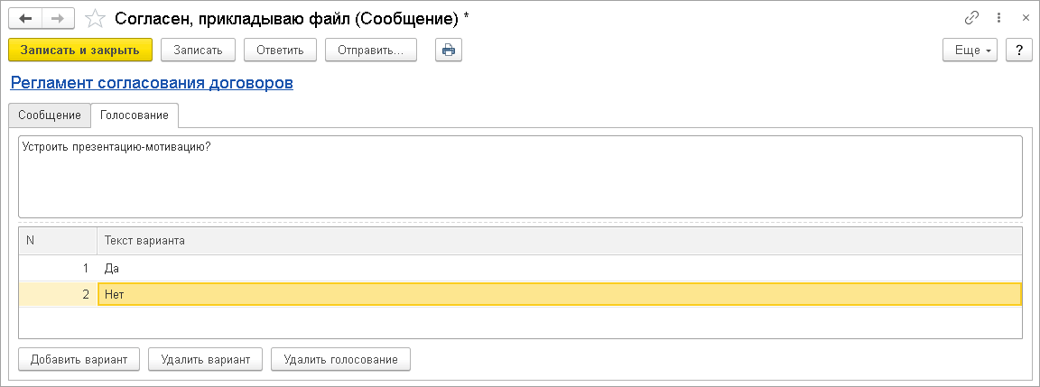Click the Записать и закрыть button
The height and width of the screenshot is (387, 1040).
pyautogui.click(x=80, y=51)
